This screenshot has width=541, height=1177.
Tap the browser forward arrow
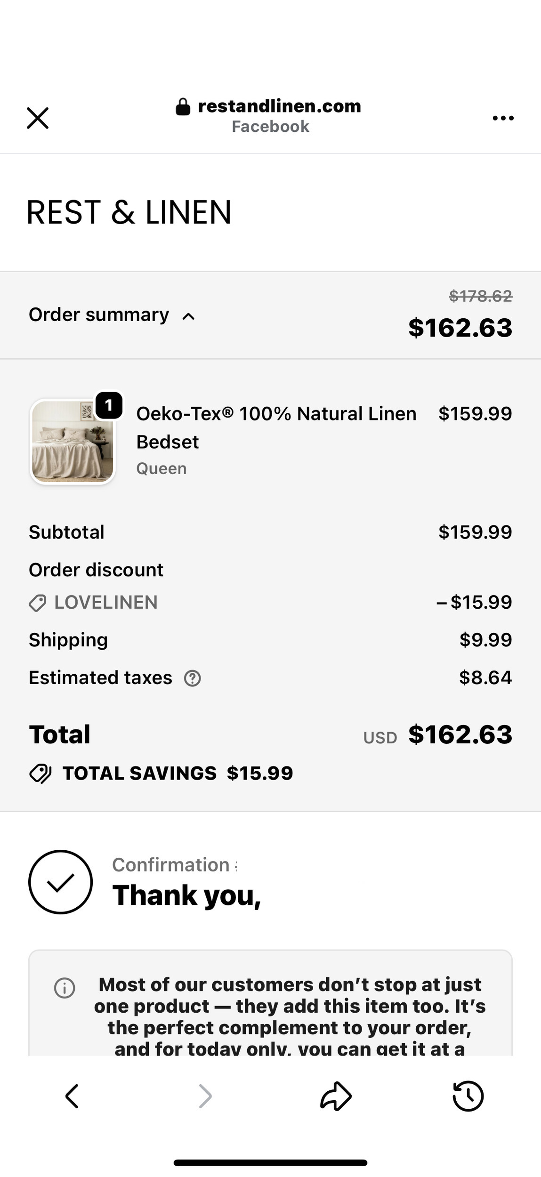pos(205,1096)
